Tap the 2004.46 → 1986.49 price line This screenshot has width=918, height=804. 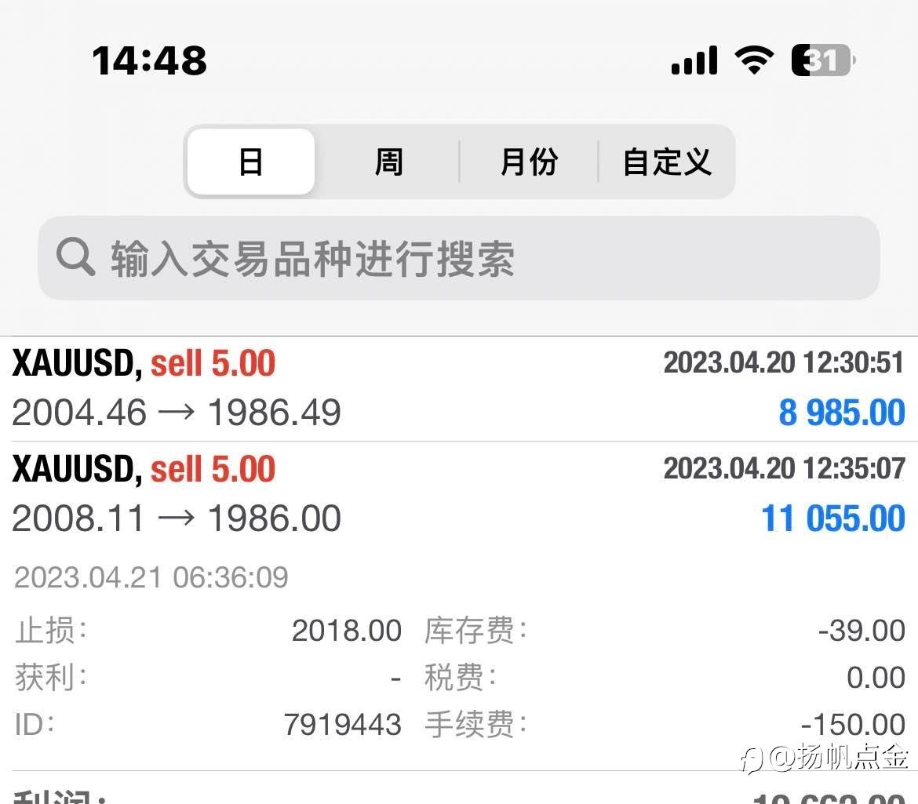[177, 413]
